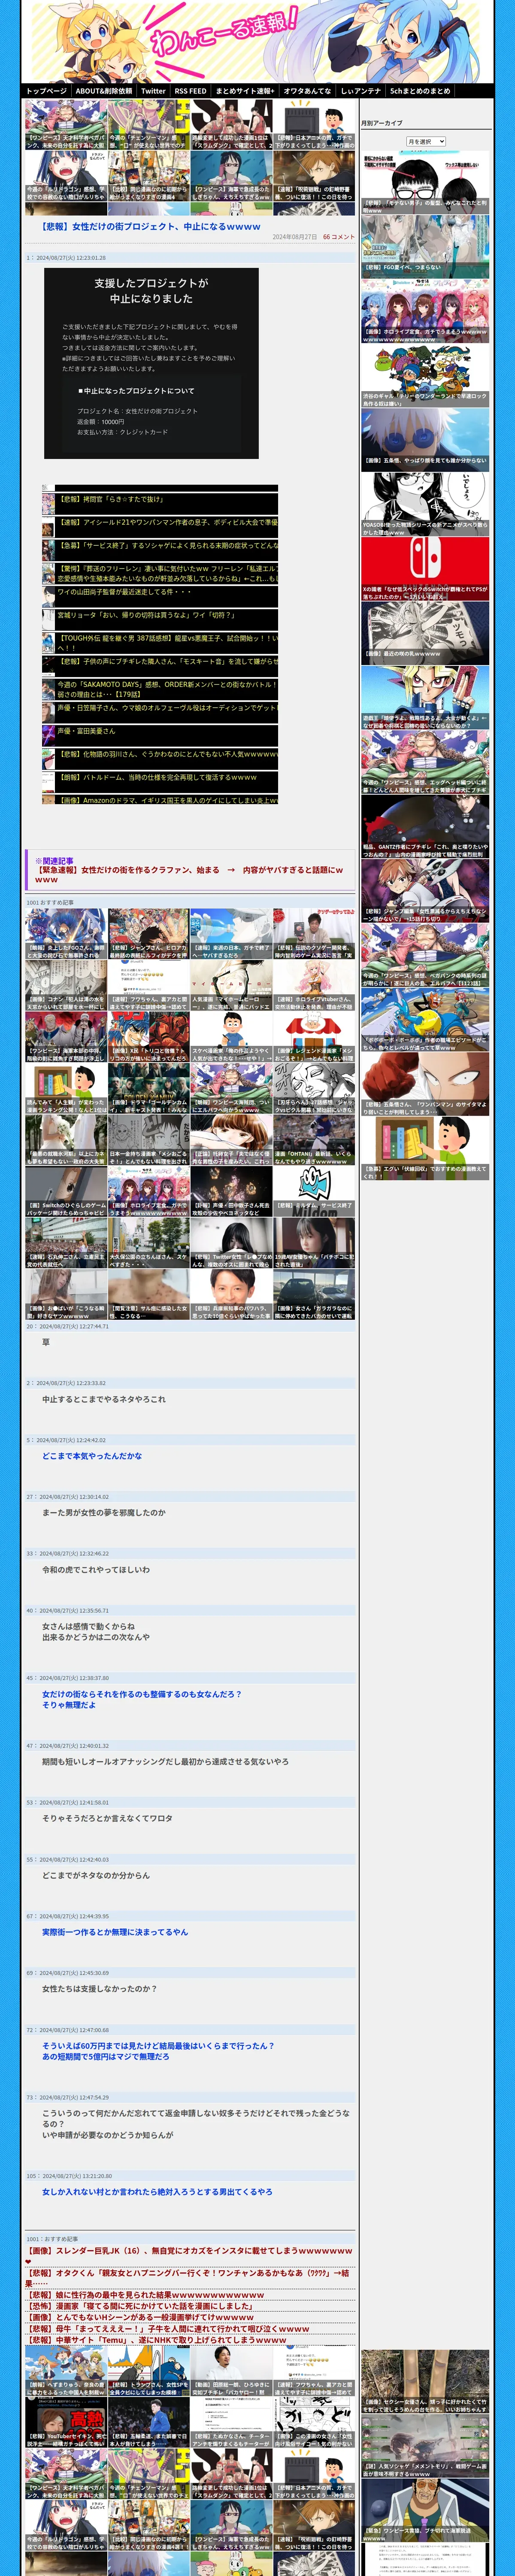Open sidebar thumbnail 【画像】最近の刃牙の毛
Image resolution: width=515 pixels, height=2576 pixels.
425,632
